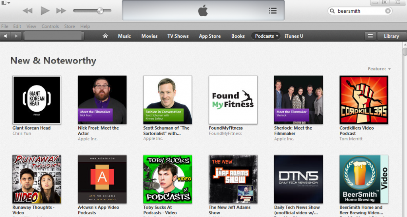This screenshot has width=407, height=217.
Task: Open the Store menu
Action: click(x=69, y=26)
